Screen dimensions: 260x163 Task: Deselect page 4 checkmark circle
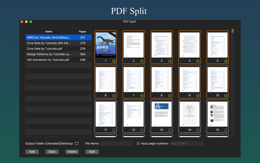(x=198, y=61)
